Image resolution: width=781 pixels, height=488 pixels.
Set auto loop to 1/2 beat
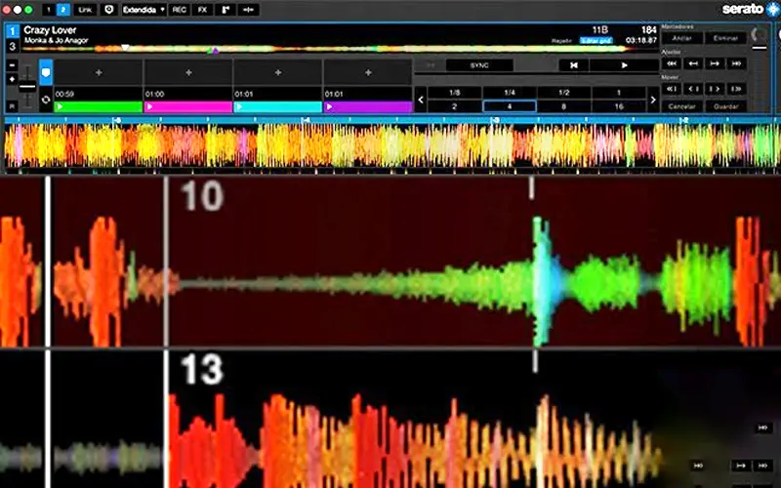[x=564, y=93]
